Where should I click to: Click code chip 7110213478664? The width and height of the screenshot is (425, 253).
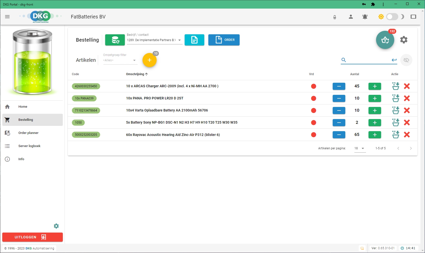(86, 110)
